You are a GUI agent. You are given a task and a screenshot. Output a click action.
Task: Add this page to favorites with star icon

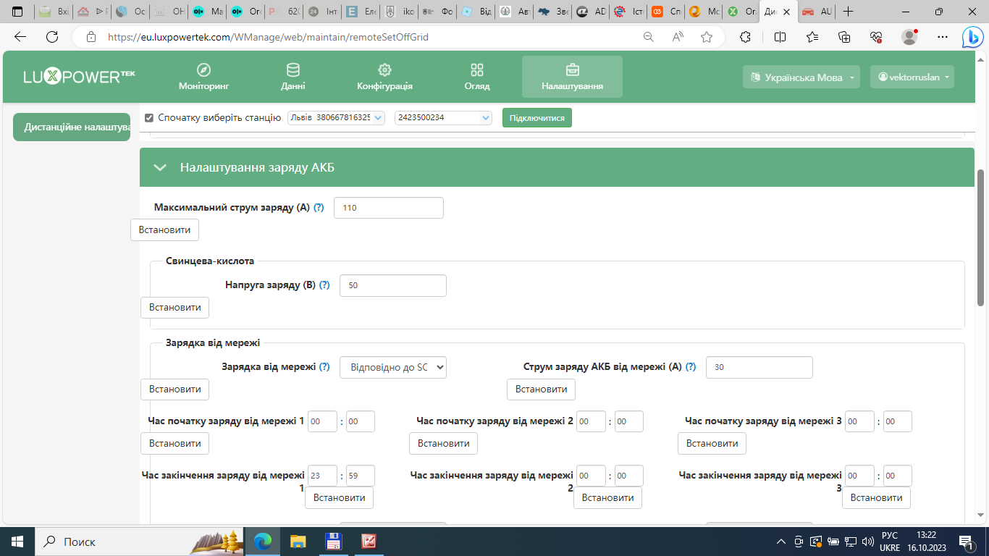point(707,37)
